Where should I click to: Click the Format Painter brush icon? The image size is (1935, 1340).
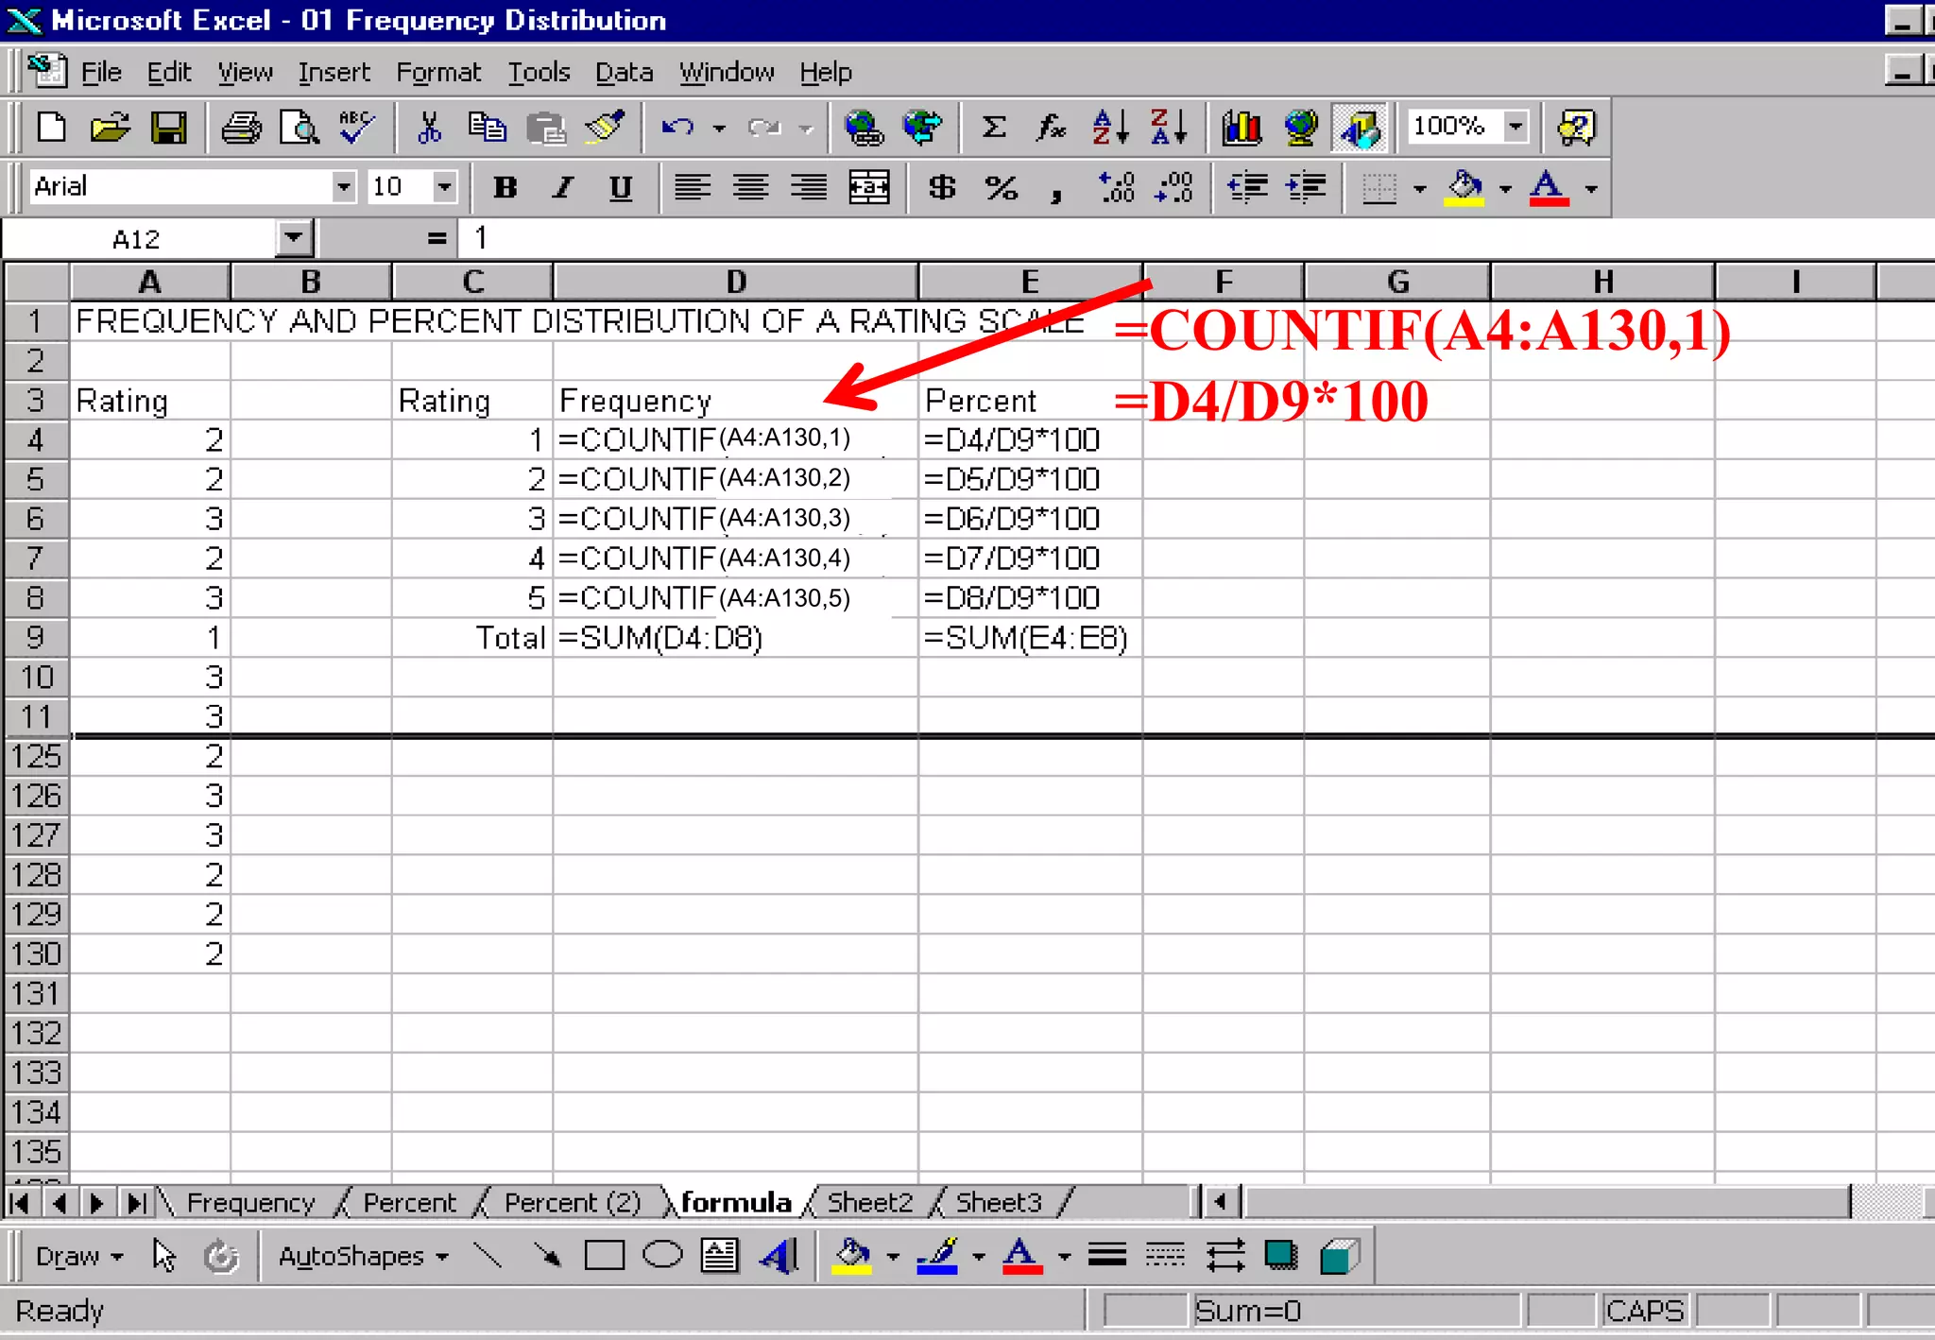click(605, 128)
